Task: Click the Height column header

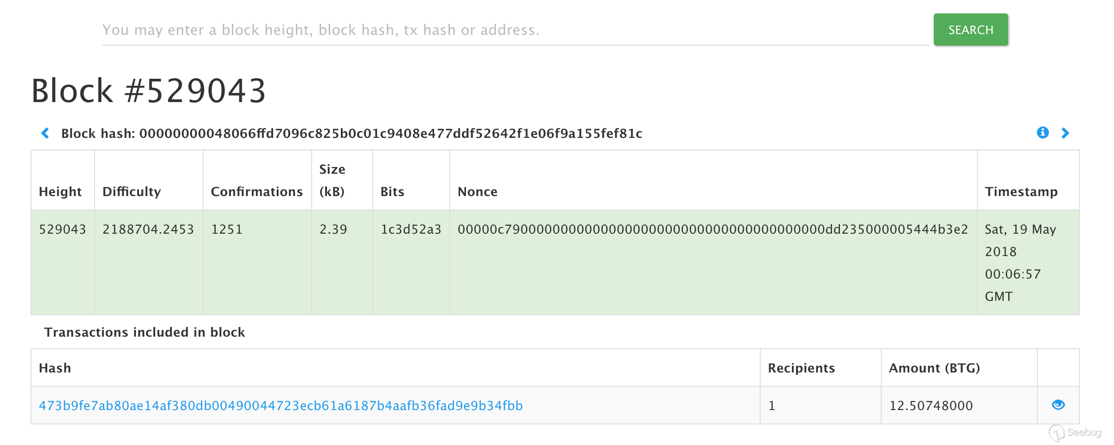Action: click(61, 192)
